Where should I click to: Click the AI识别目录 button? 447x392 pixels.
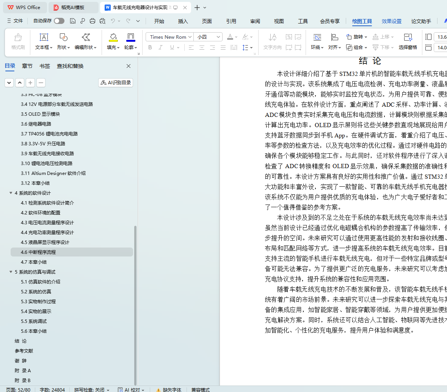(116, 83)
